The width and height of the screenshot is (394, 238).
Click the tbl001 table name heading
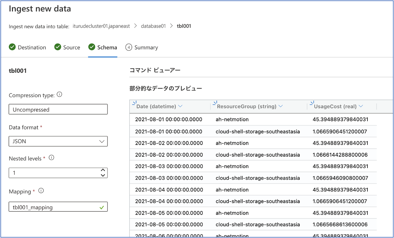click(18, 71)
